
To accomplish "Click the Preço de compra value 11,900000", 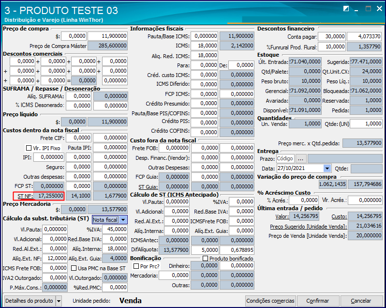I will tap(107, 36).
